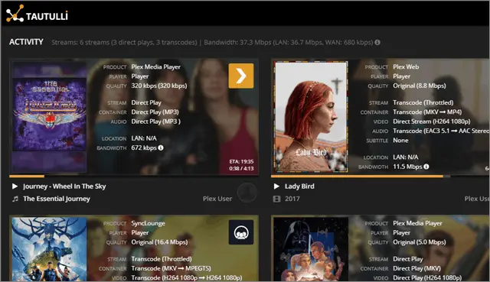Click the year 2017 under Lady Bird
The image size is (490, 282).
click(x=292, y=199)
